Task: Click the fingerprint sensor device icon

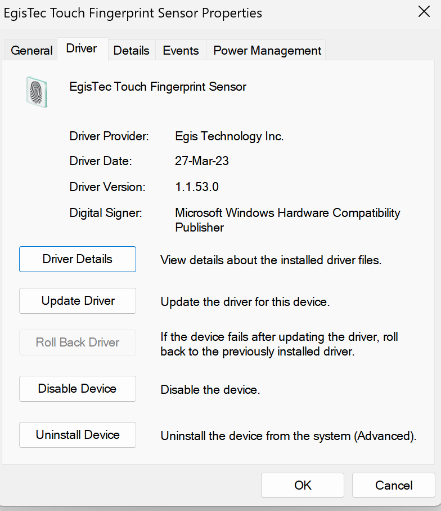Action: pos(37,92)
